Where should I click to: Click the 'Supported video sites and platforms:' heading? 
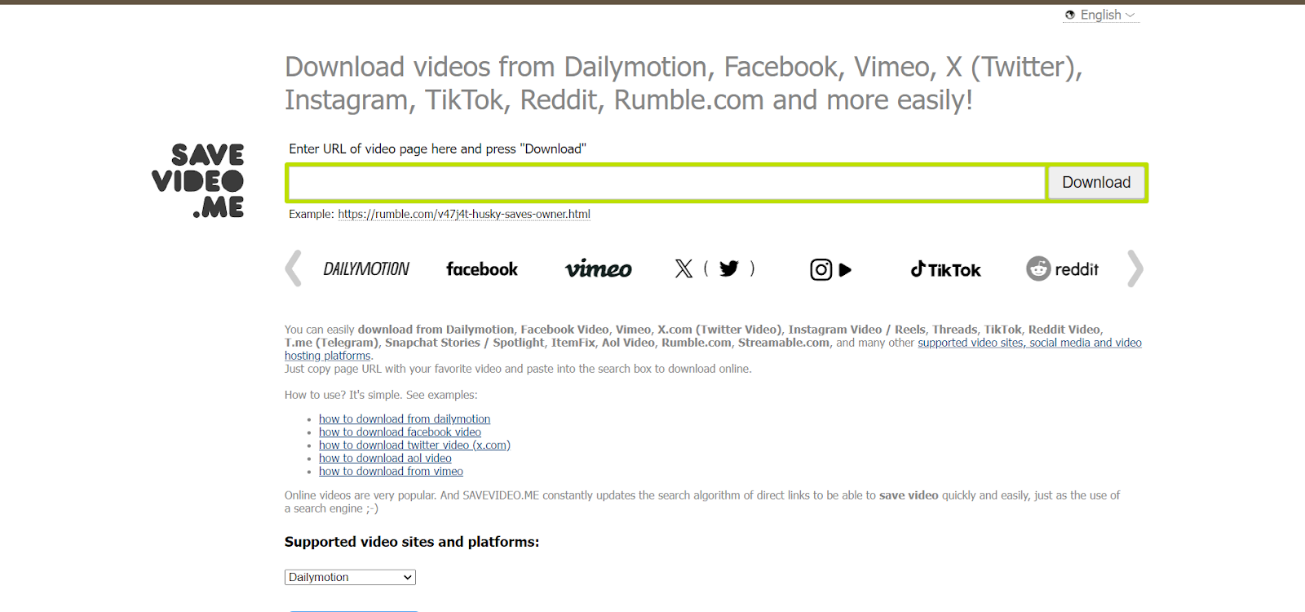[412, 542]
